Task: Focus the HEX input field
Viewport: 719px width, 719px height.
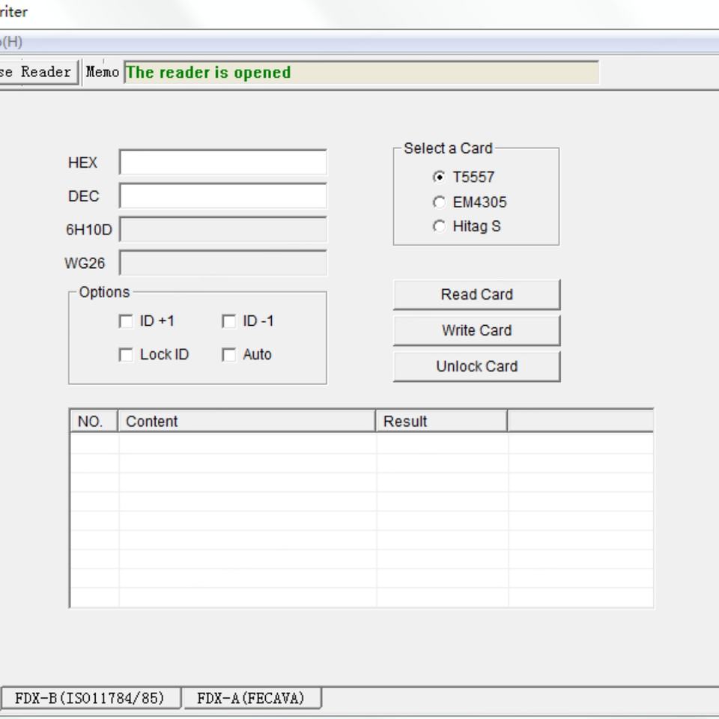Action: 223,162
